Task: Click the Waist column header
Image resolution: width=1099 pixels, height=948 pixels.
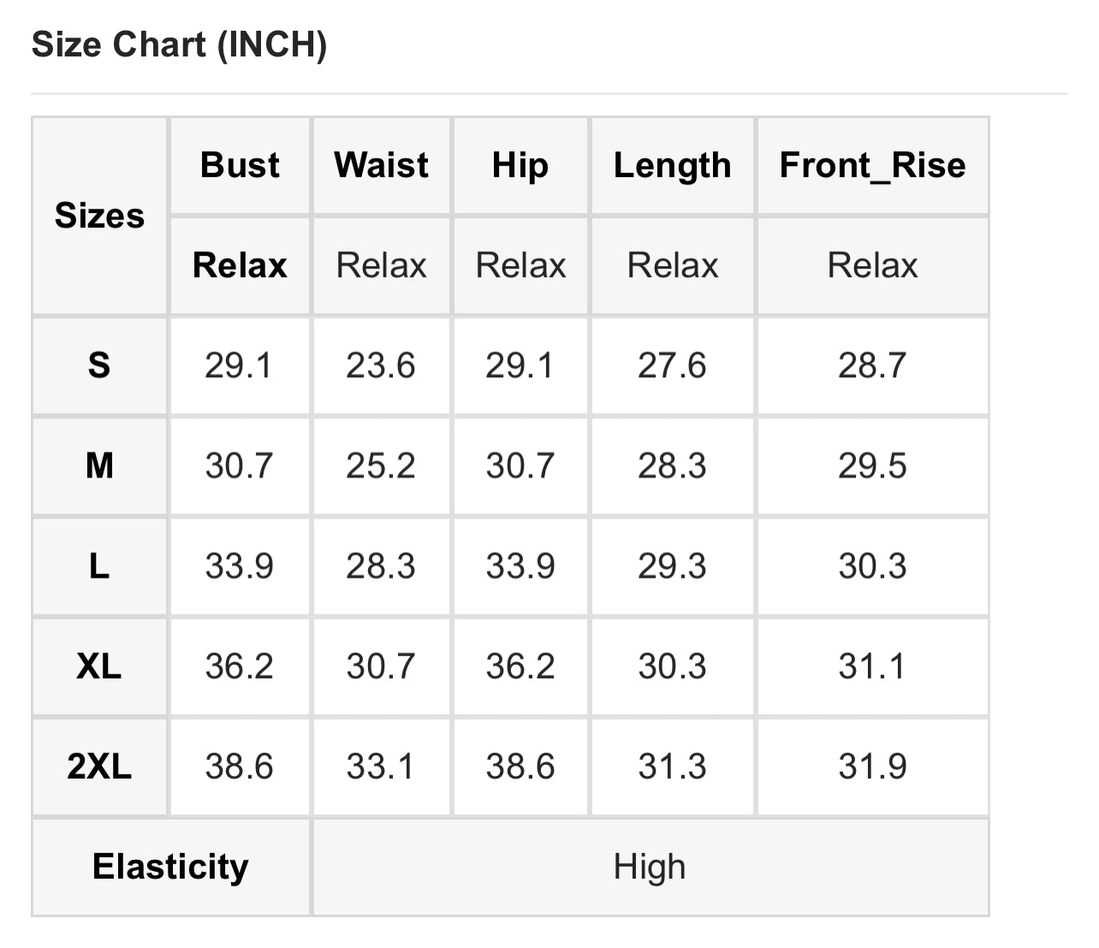Action: point(381,165)
